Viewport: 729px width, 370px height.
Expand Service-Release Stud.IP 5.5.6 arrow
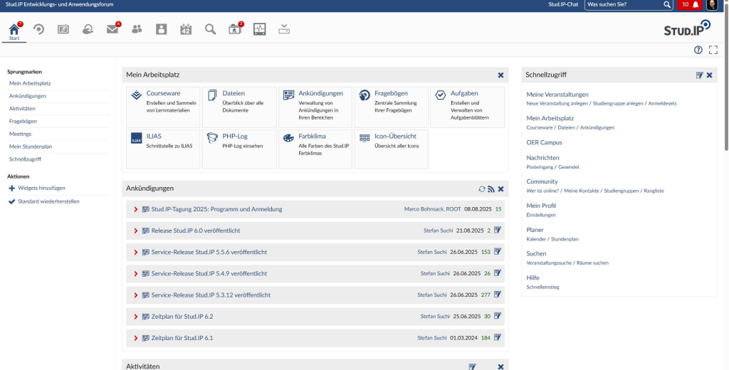[136, 253]
